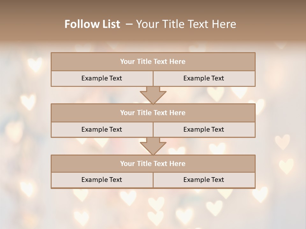The width and height of the screenshot is (306, 229).
Task: Click the dash separator in the slide title
Action: click(x=129, y=24)
